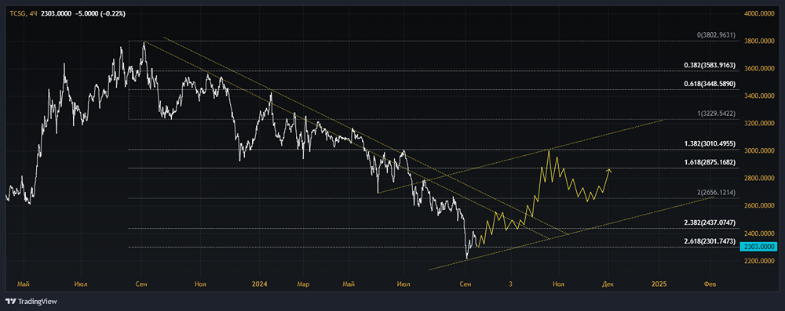Select Fibonacci level 0.382(3583.9163) label

click(710, 66)
